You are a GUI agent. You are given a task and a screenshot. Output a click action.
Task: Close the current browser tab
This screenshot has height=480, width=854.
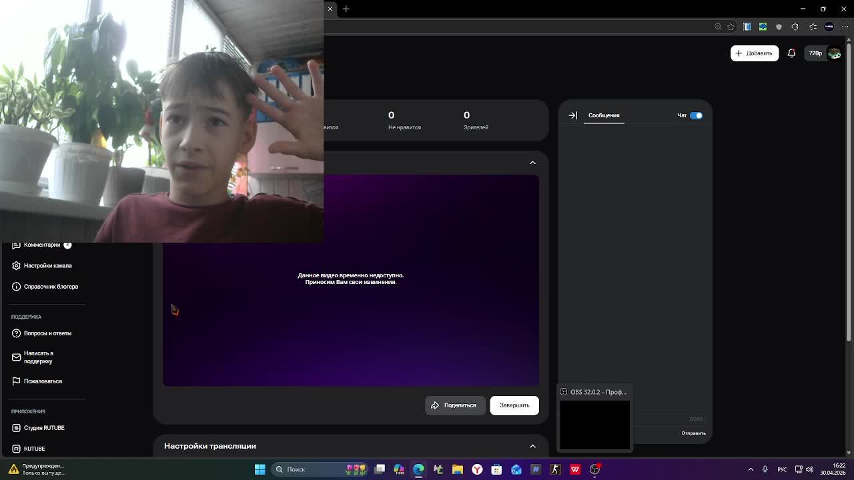tap(330, 9)
